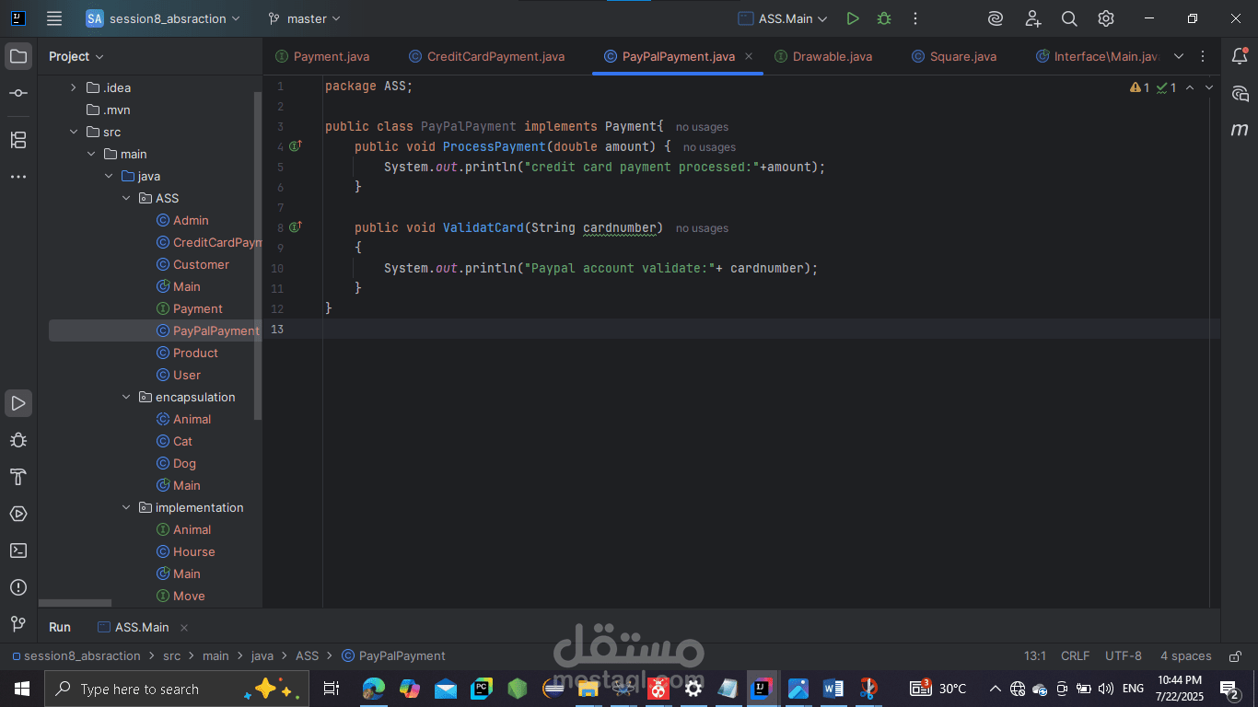Screen dimensions: 1258x707
Task: Collapse the ASS package folder
Action: click(x=127, y=198)
